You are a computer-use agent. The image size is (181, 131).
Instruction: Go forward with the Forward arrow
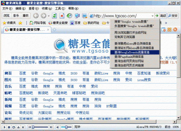coord(43,16)
